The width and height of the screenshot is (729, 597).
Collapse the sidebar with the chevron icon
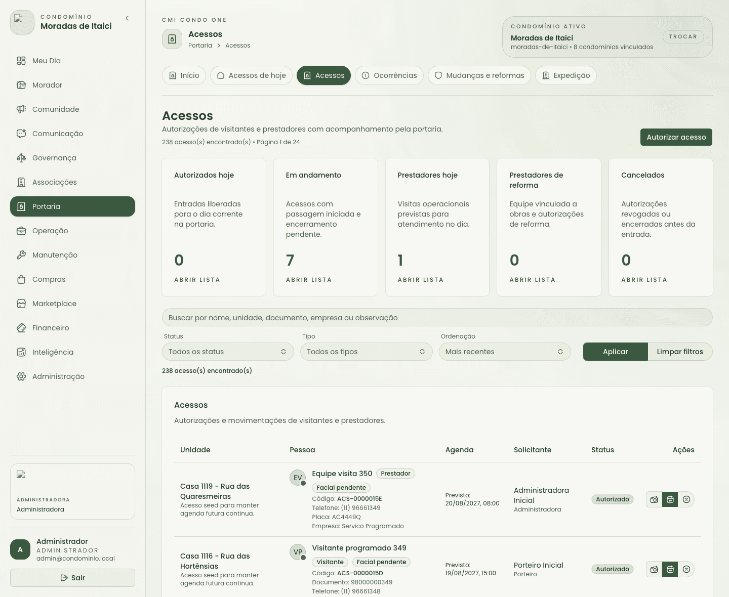point(127,18)
